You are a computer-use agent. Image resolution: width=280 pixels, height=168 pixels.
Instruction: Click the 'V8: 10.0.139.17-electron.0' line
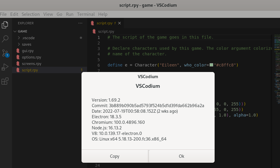tap(117, 133)
